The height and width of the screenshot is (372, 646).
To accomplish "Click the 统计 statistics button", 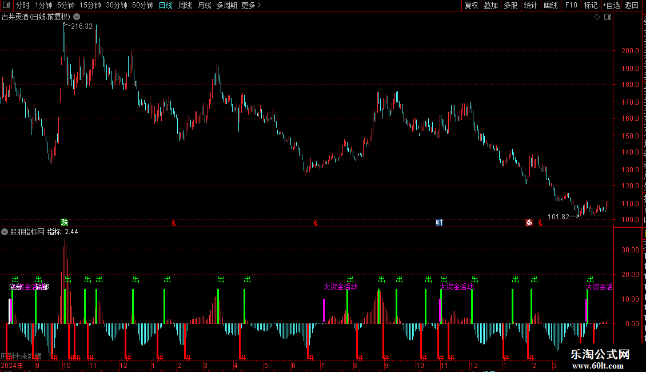I will (531, 5).
